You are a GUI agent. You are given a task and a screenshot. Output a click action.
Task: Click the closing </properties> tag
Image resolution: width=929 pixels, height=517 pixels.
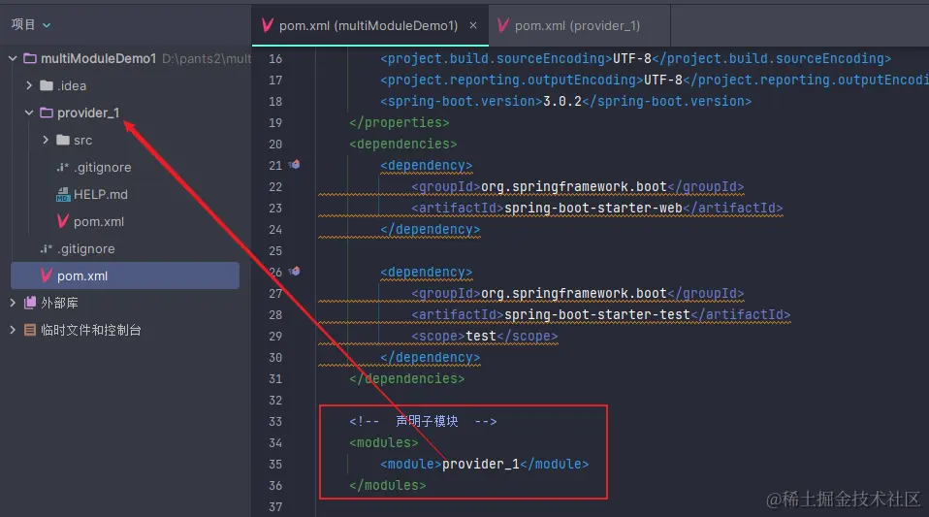point(400,123)
